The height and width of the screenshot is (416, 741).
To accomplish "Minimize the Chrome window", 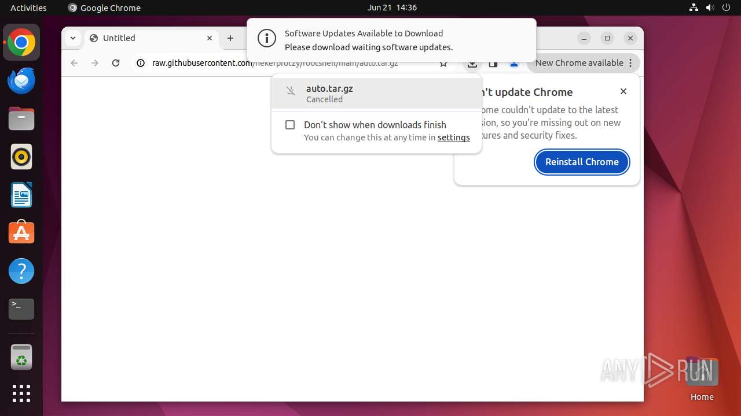I will (x=584, y=38).
